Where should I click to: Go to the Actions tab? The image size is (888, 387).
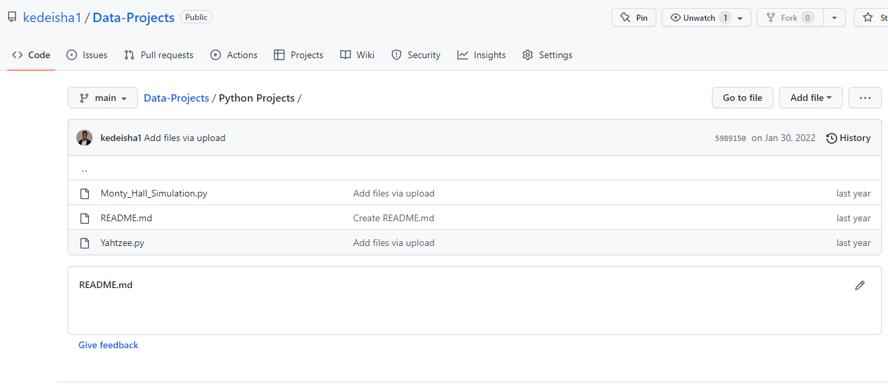pyautogui.click(x=234, y=55)
